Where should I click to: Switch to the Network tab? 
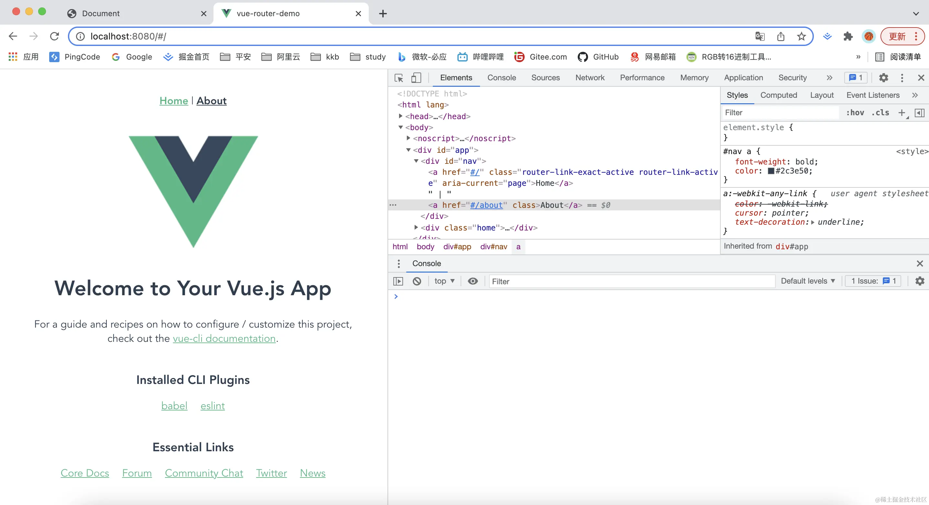tap(590, 78)
